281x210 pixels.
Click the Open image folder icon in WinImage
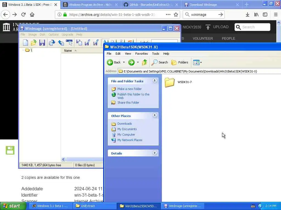(x=34, y=42)
